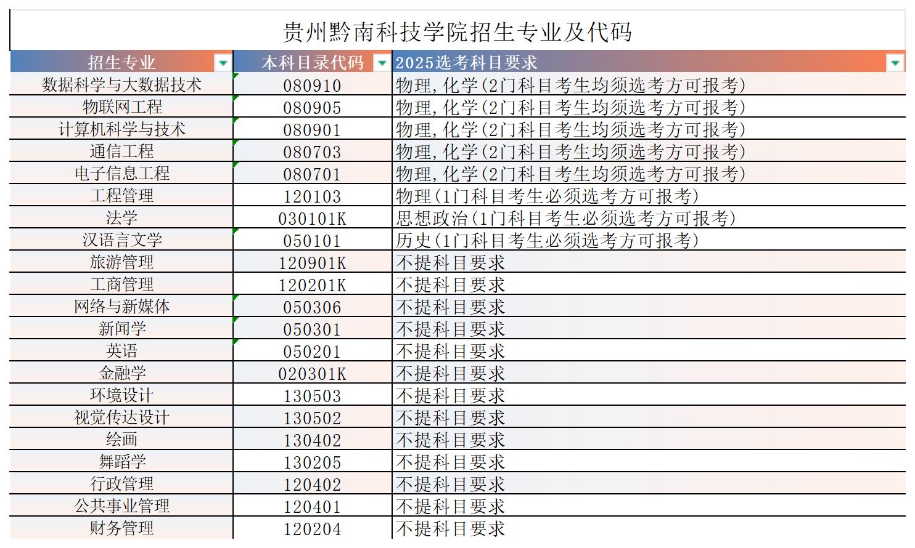
Task: Select the 数据科学与大数据技术 cell
Action: click(x=120, y=85)
